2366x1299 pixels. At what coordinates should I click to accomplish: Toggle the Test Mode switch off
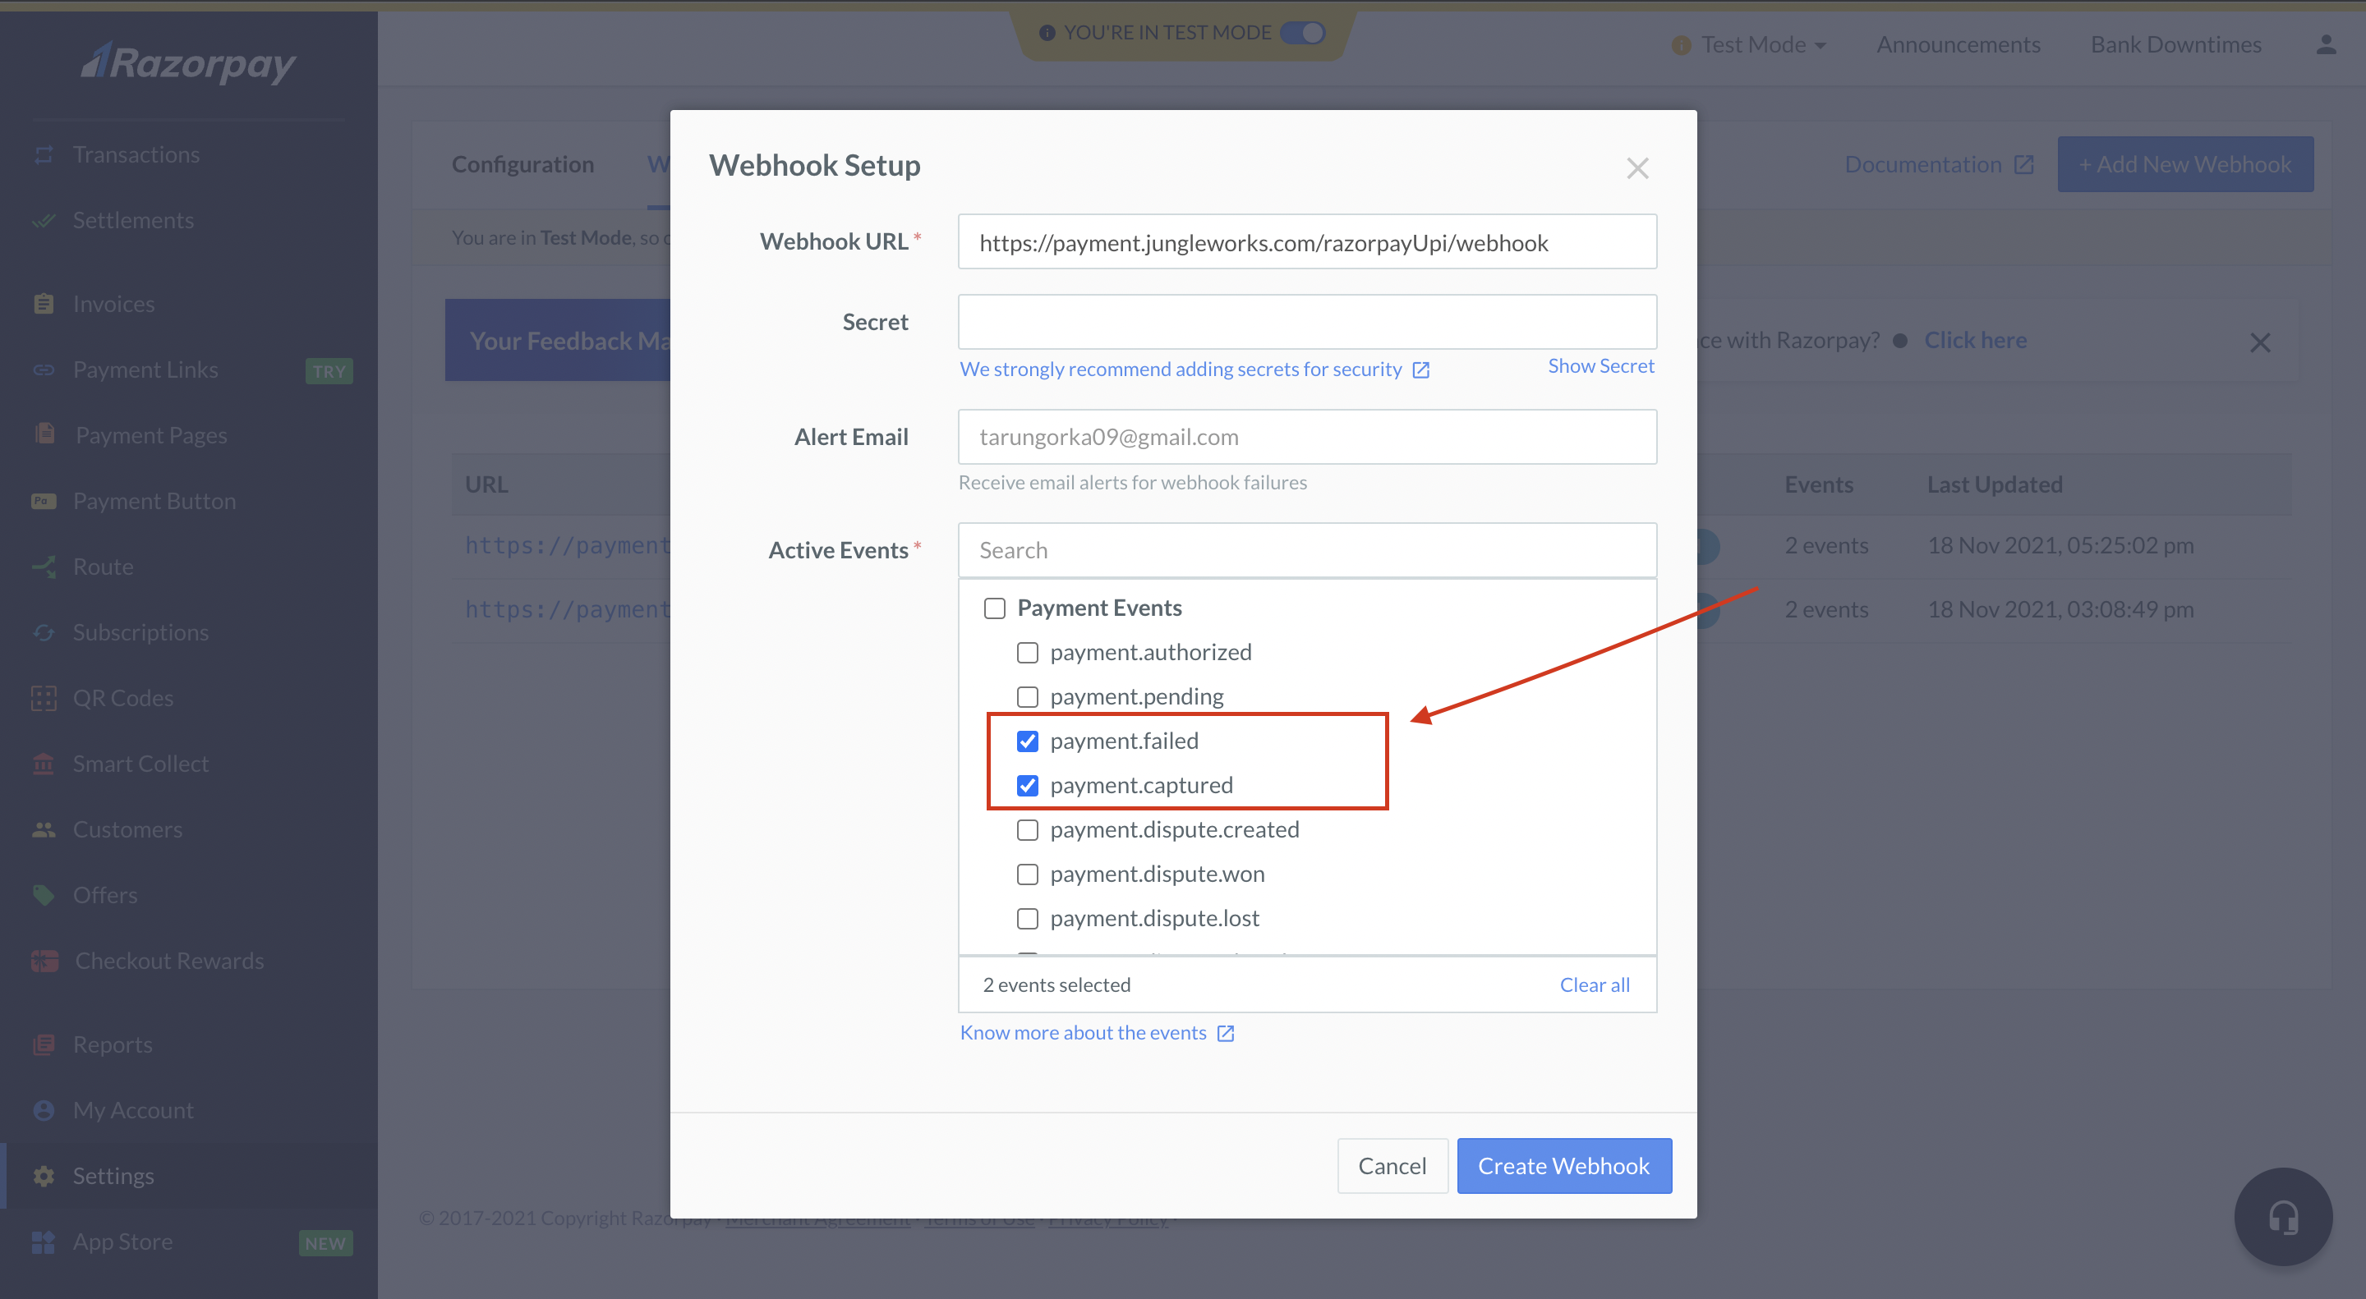pyautogui.click(x=1302, y=33)
